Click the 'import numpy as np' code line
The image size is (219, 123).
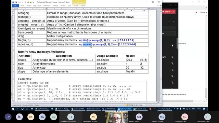tap(34, 83)
